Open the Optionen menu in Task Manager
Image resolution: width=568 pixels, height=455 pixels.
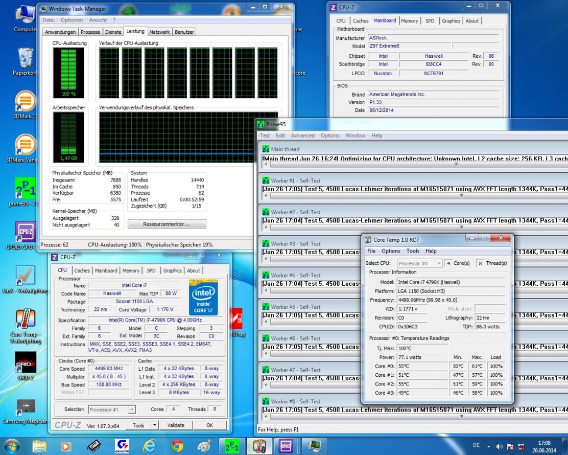[72, 20]
